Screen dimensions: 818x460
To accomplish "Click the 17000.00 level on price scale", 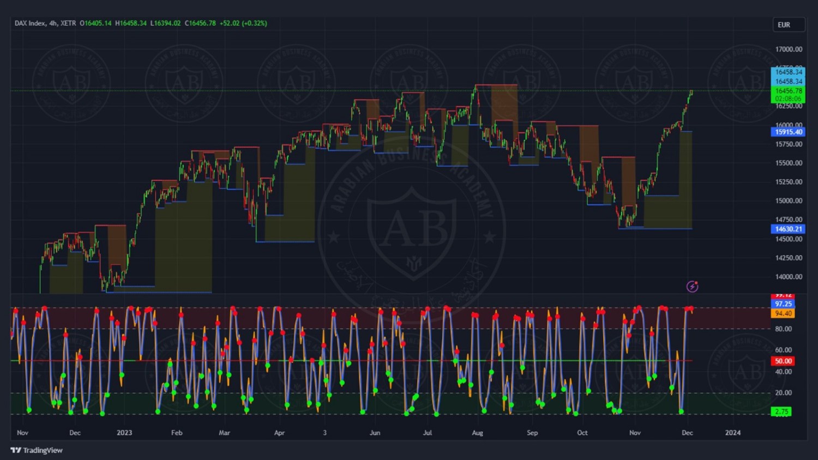I will point(789,49).
